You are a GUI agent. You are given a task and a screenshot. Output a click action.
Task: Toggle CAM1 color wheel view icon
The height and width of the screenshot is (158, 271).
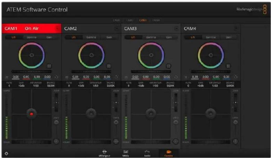tap(49, 66)
